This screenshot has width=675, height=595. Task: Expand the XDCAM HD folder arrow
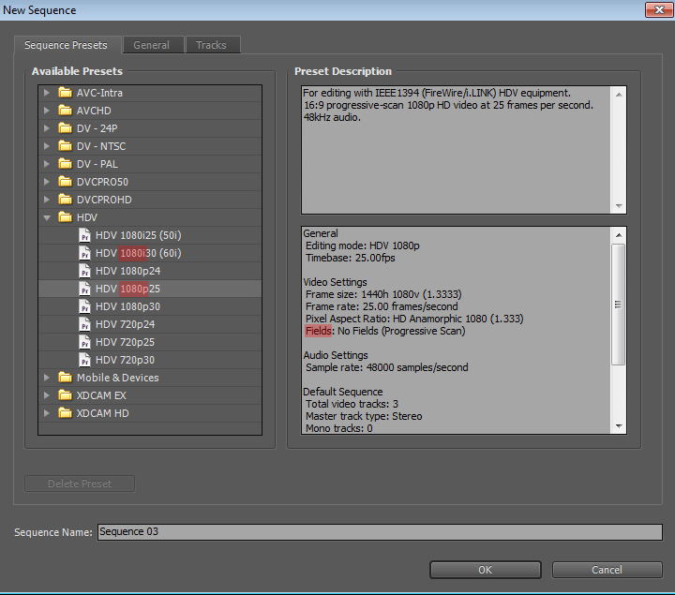(x=47, y=413)
